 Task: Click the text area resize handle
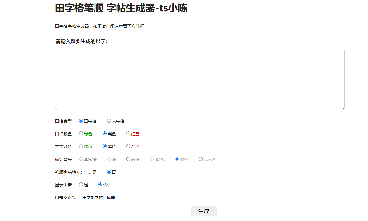(342, 108)
